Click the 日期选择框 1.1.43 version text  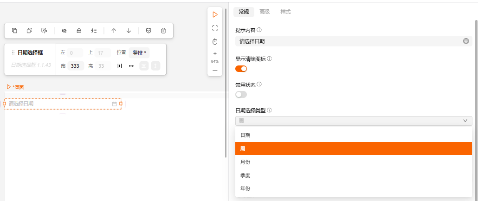31,65
